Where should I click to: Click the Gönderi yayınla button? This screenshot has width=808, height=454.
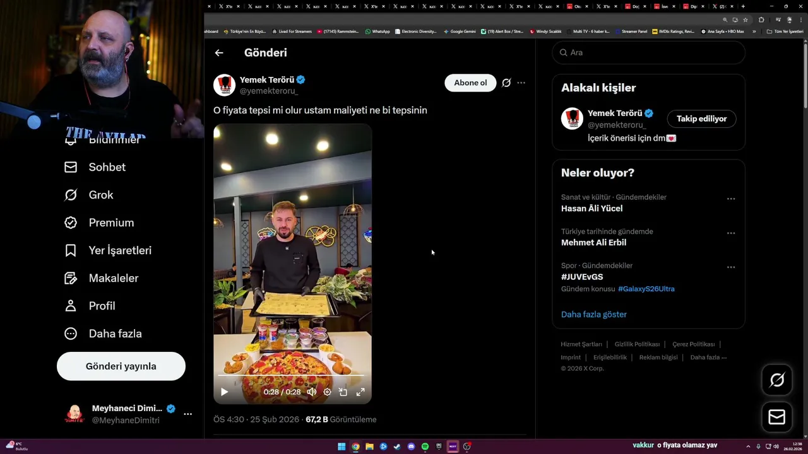click(x=121, y=366)
